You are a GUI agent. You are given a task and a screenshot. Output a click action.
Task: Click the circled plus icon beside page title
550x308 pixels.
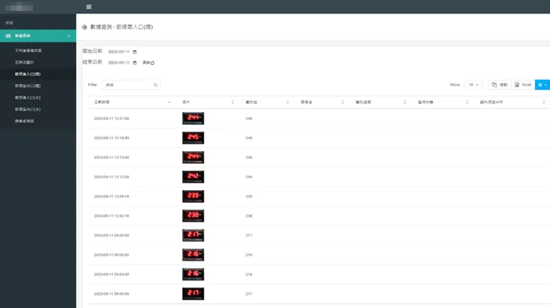[85, 27]
